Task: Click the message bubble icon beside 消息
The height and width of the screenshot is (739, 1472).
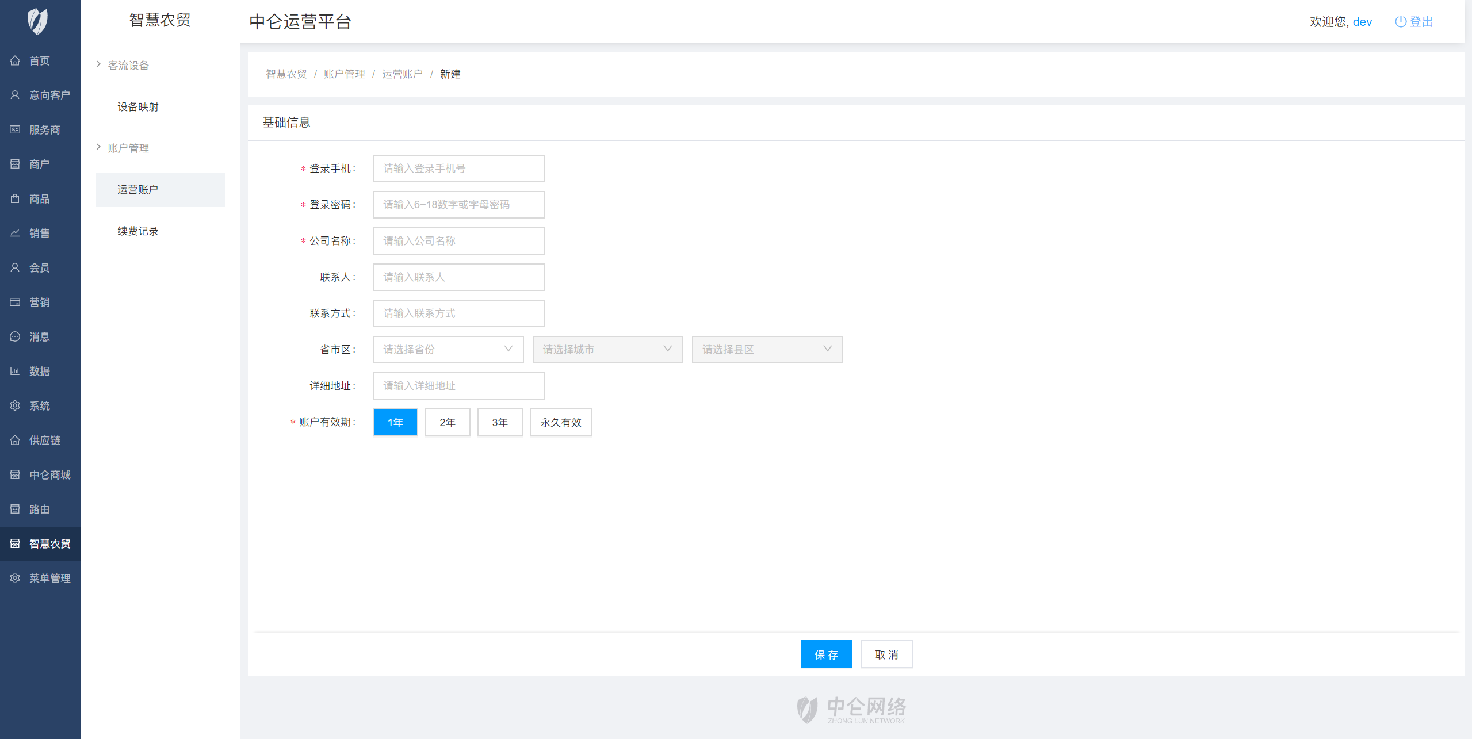Action: tap(15, 336)
